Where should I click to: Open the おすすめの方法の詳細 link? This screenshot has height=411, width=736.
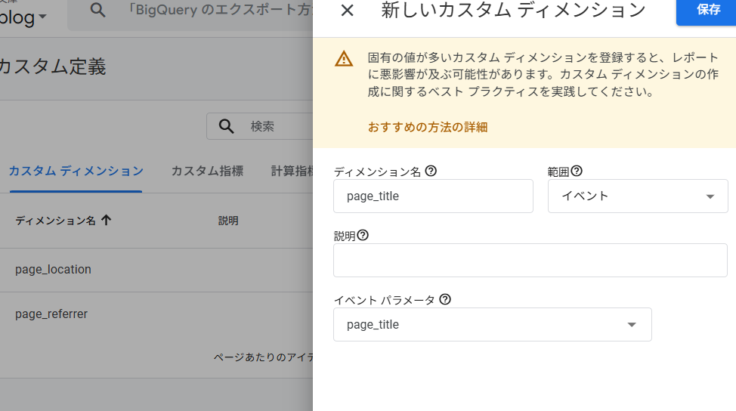coord(427,127)
